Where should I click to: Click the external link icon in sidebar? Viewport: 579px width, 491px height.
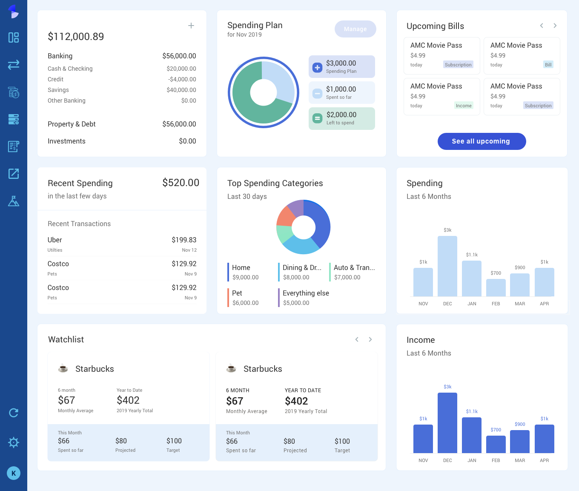[x=14, y=174]
